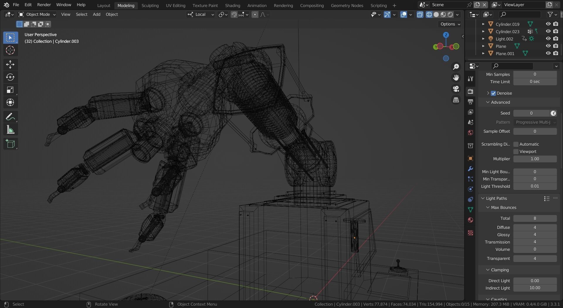Disable Plane in renders
563x308 pixels.
click(556, 46)
